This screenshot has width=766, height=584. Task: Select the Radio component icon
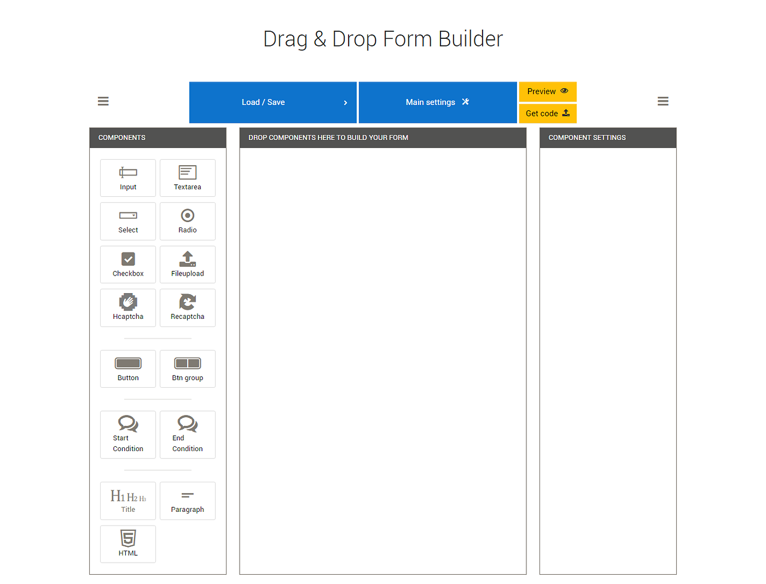187,221
